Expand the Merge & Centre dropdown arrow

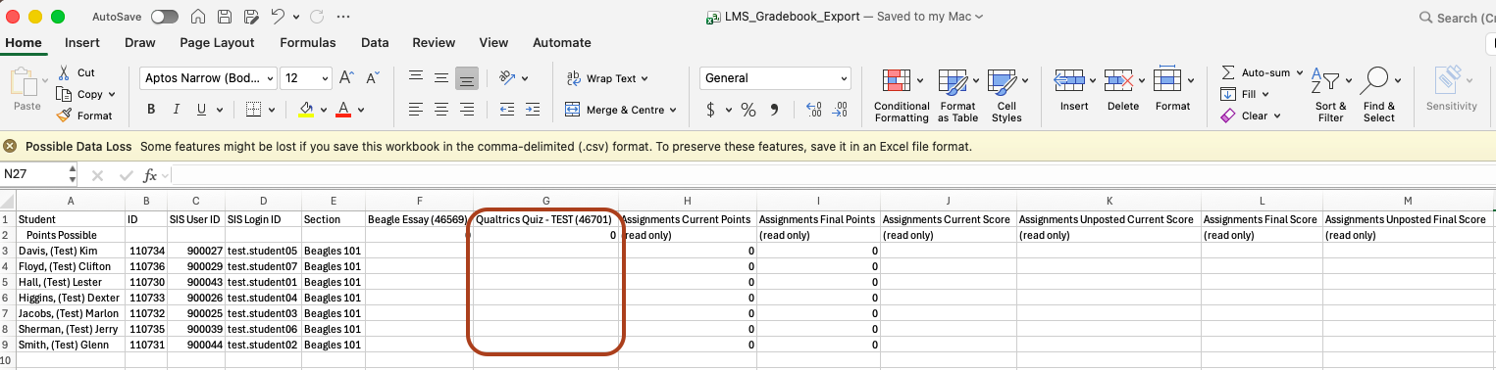tap(673, 111)
